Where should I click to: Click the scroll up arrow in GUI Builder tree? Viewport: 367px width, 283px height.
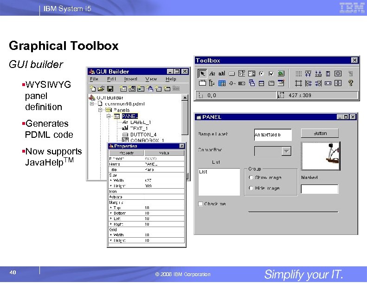185,98
